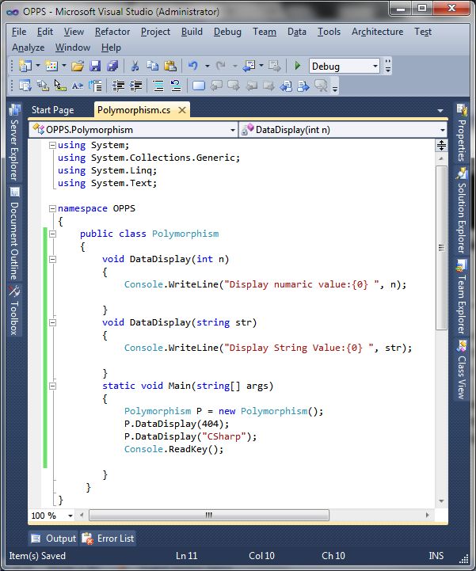Click the Display Quick Info icon
476x571 pixels.
click(x=60, y=86)
